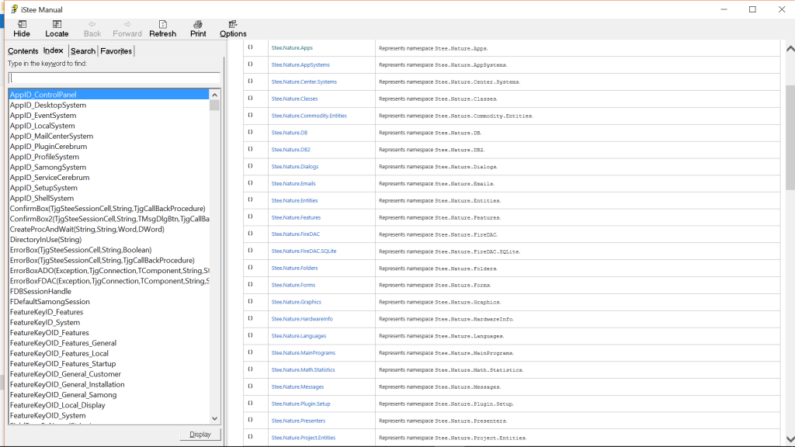Click the Back navigation arrow
The width and height of the screenshot is (795, 447).
(92, 25)
